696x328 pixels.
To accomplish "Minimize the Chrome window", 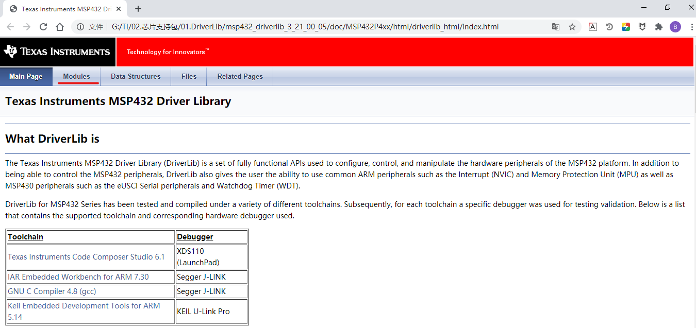I will 644,8.
